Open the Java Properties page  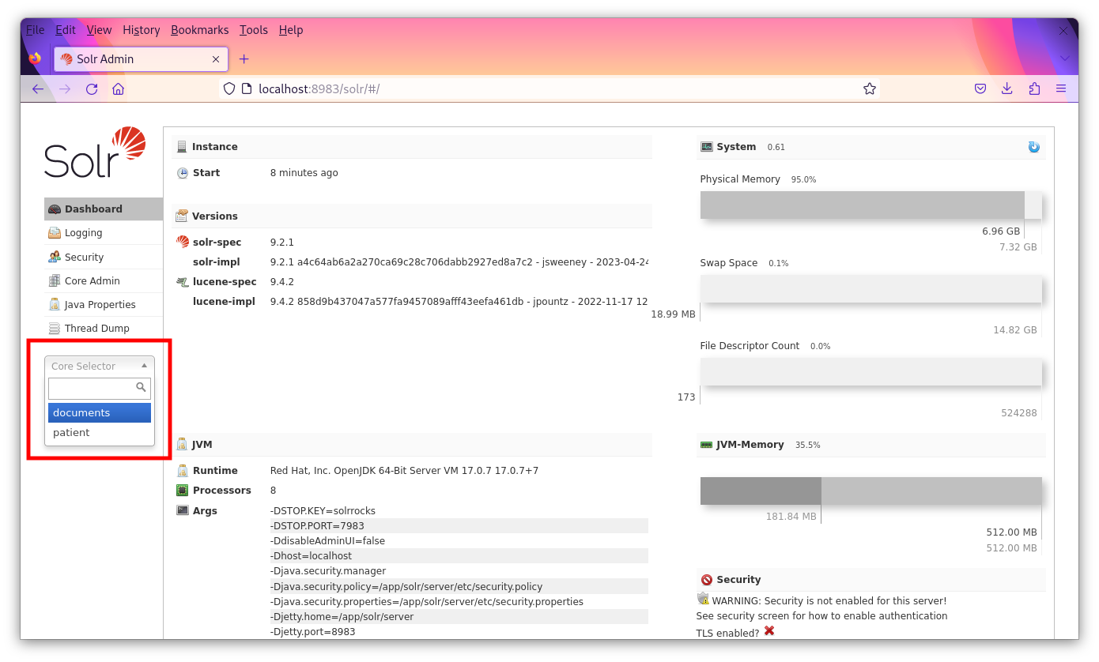104,304
